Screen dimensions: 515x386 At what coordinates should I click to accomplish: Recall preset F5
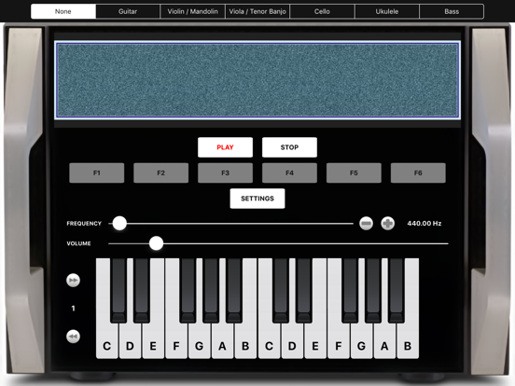354,173
